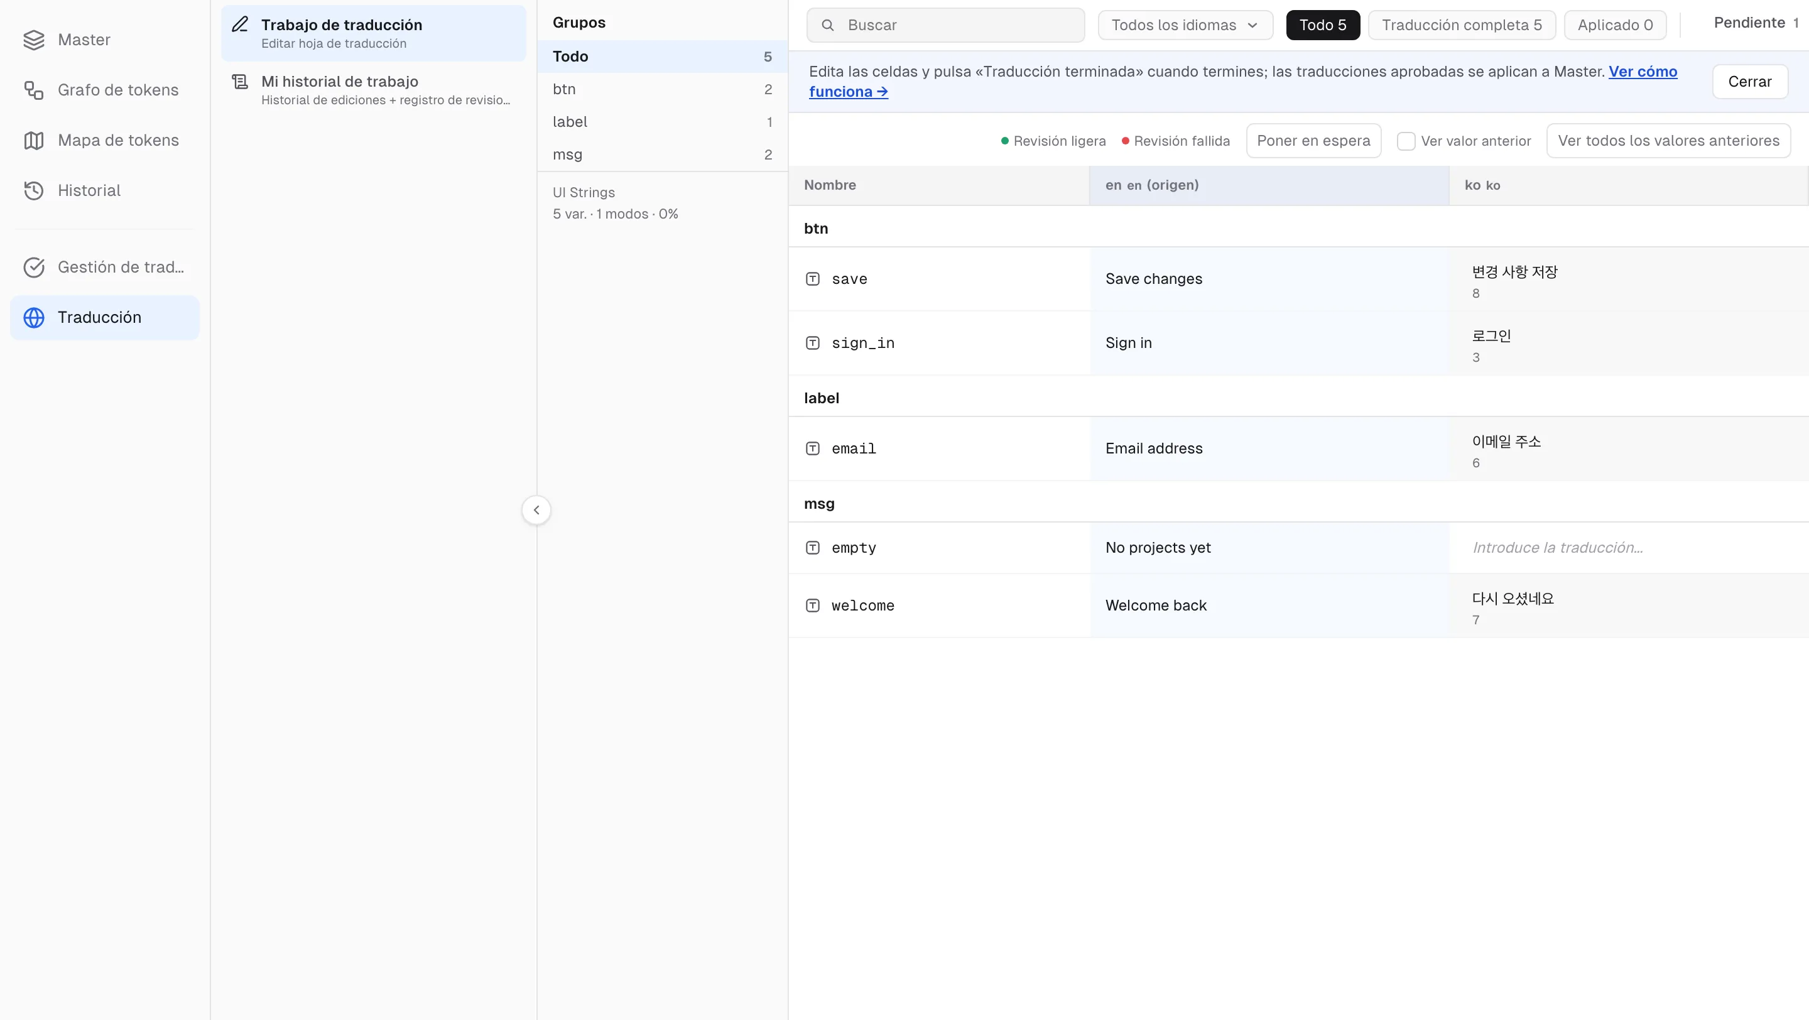Click the Buscar search field
Viewport: 1809px width, 1020px height.
pos(945,25)
